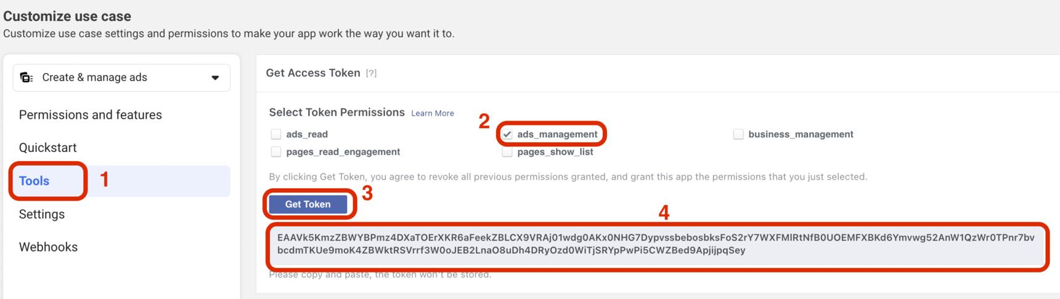Expand the use case dropdown arrow
Viewport: 1060px width, 299px height.
click(x=215, y=78)
